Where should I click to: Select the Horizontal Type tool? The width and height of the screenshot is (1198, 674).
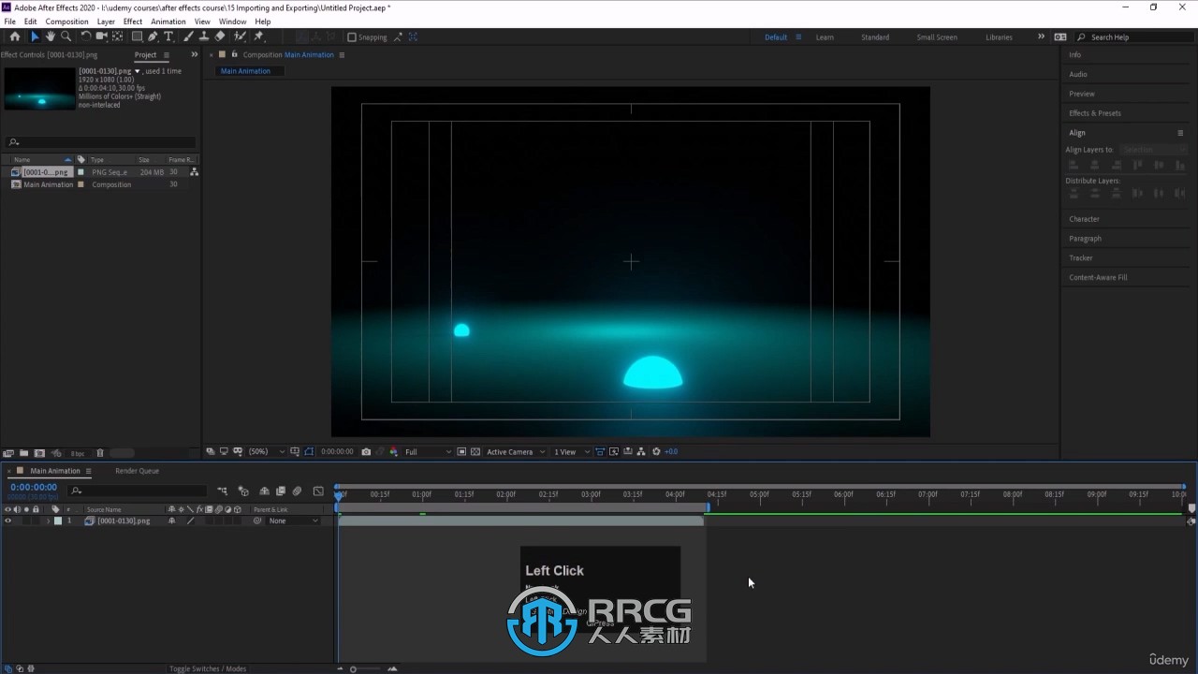tap(168, 37)
